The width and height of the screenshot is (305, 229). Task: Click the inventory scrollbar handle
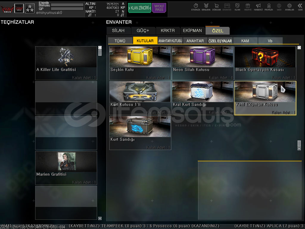point(299,143)
